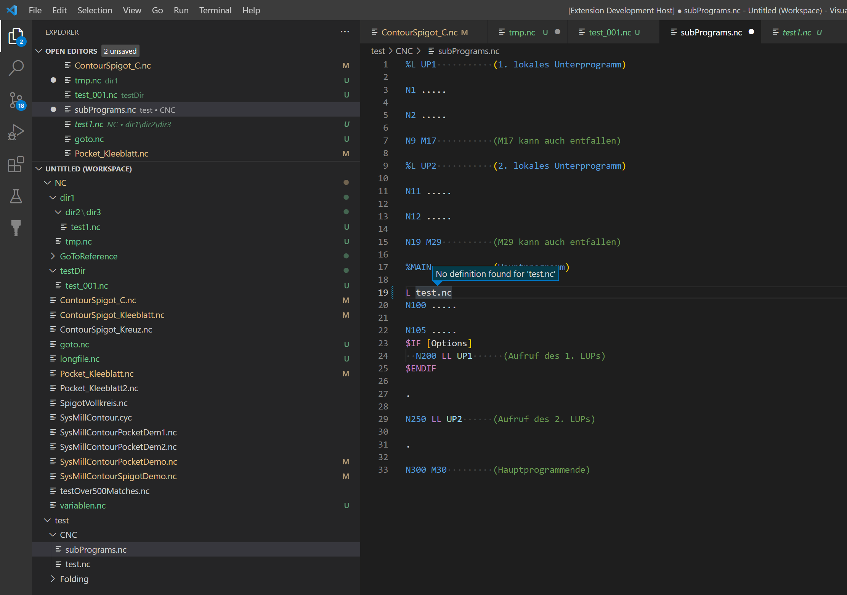Collapse the testDir folder
The width and height of the screenshot is (847, 595).
[53, 271]
